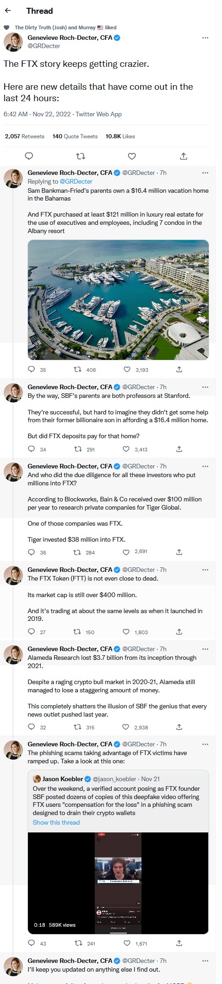Open more options on the main tweet
The height and width of the screenshot is (984, 222).
[205, 38]
